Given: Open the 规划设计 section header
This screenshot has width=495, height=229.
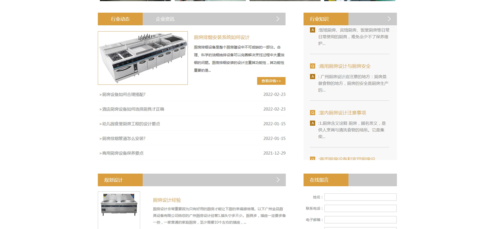Looking at the screenshot, I should click(120, 180).
